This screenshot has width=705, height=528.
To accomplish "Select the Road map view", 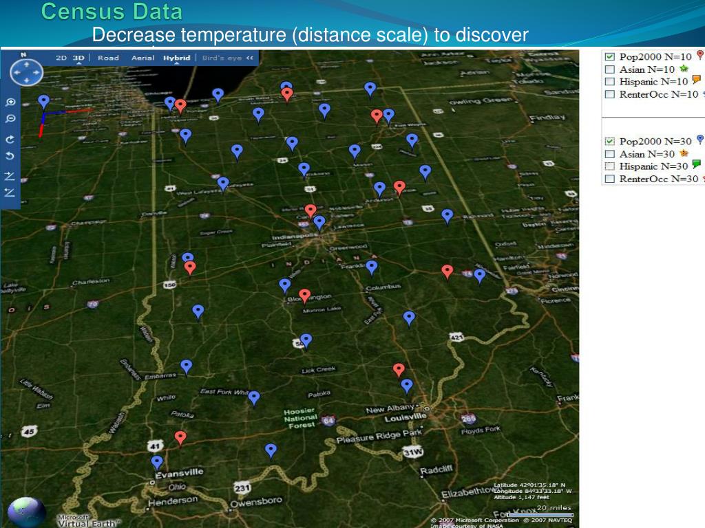I will click(108, 58).
